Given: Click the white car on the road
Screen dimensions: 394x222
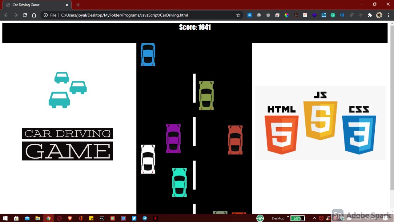Looking at the screenshot, I should click(148, 159).
